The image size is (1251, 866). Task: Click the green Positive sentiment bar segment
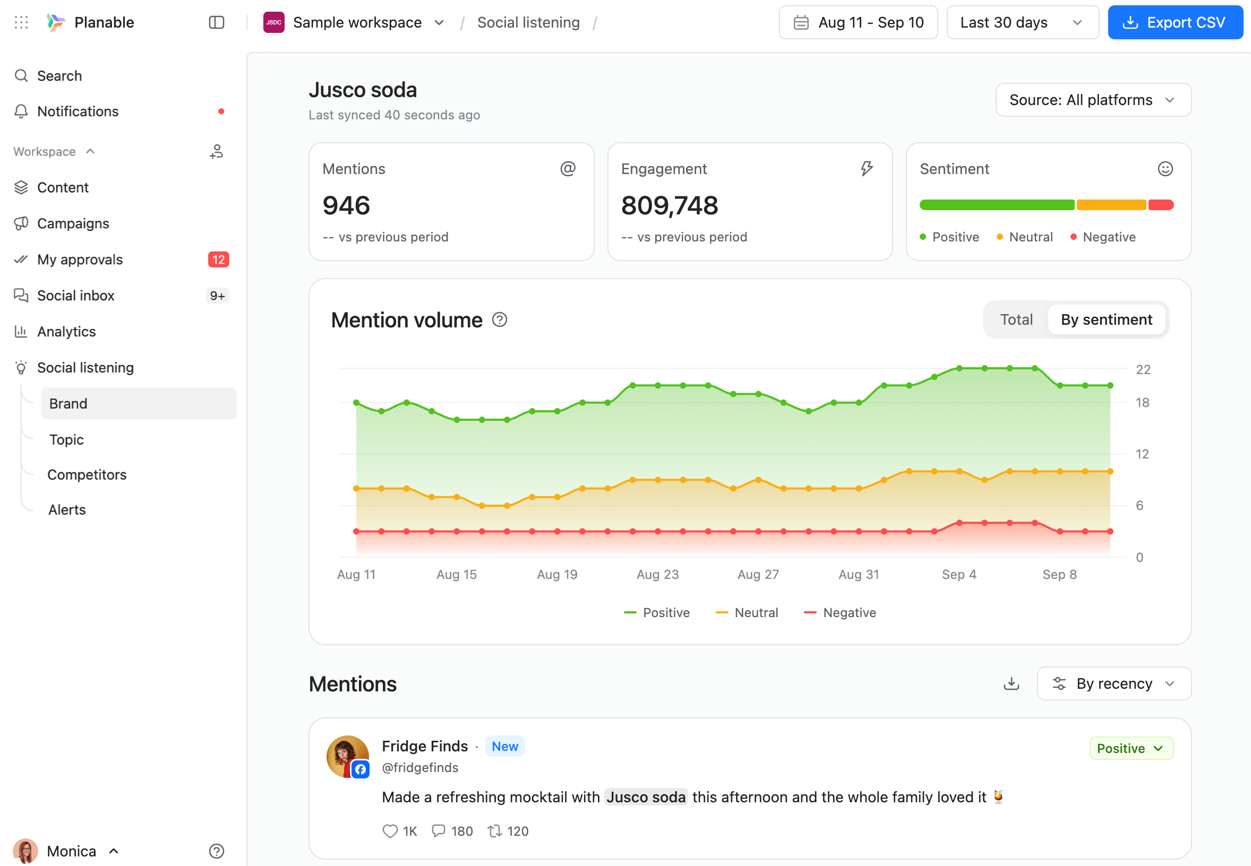tap(996, 205)
